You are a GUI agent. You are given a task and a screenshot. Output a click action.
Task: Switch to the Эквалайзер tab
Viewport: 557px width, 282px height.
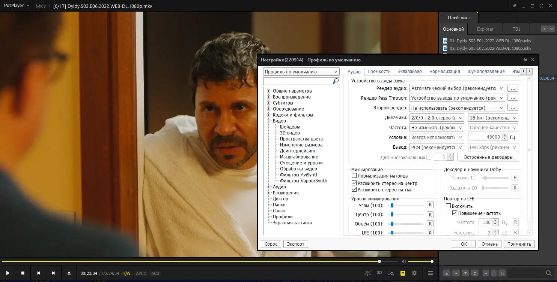pyautogui.click(x=409, y=72)
